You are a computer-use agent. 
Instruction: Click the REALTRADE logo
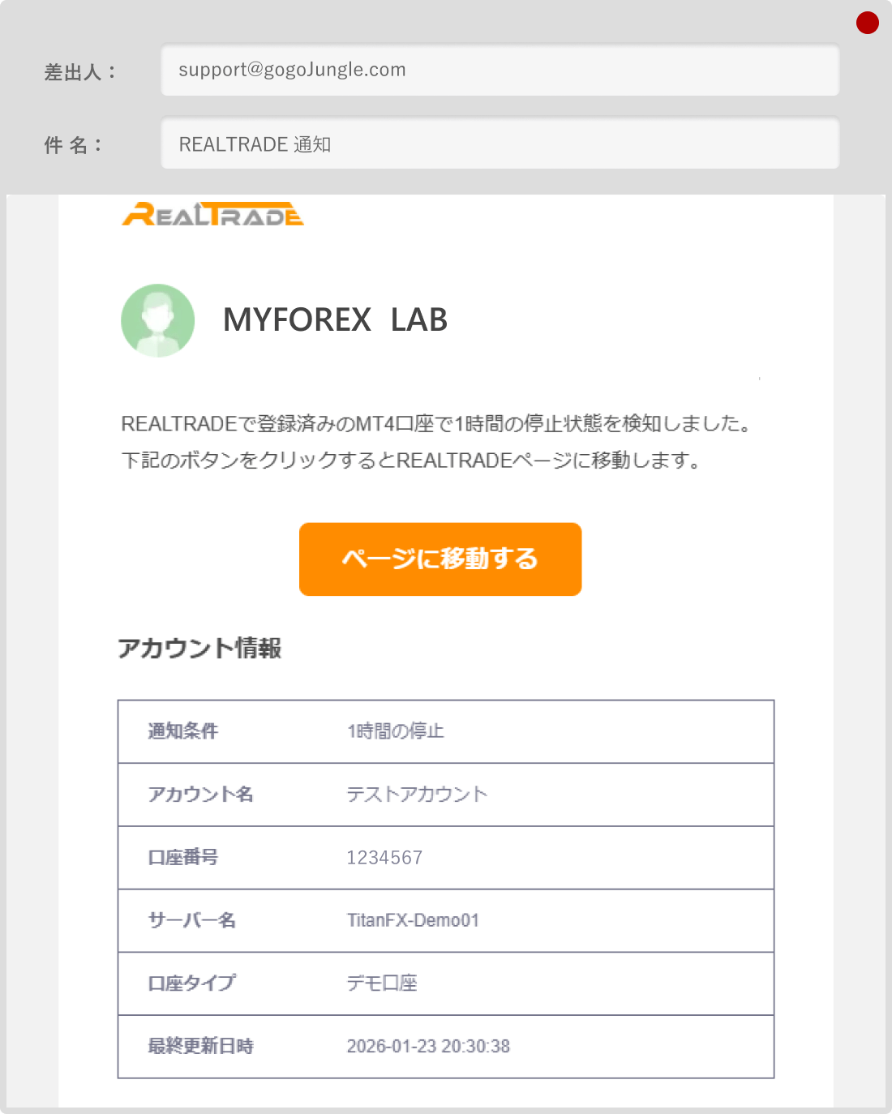213,215
